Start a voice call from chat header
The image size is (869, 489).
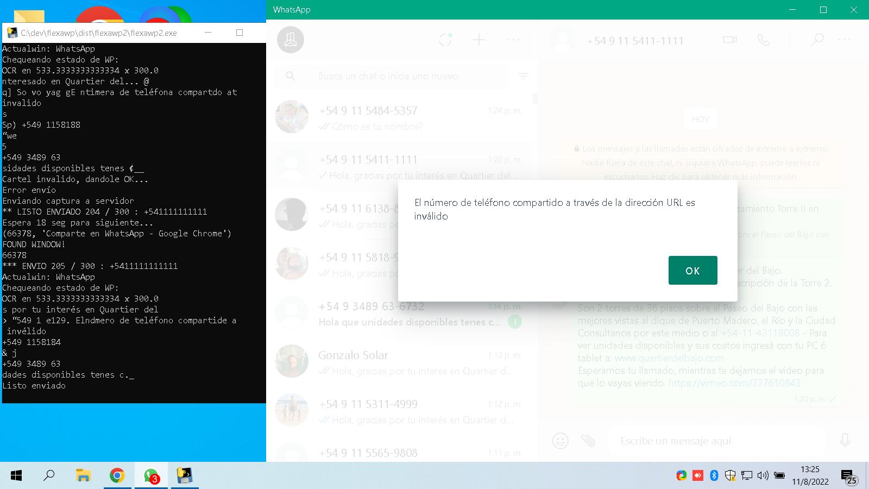coord(764,40)
